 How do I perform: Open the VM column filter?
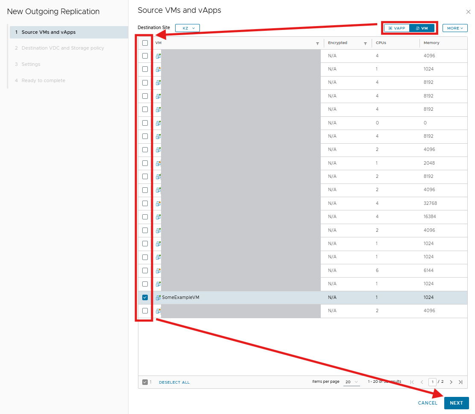pyautogui.click(x=317, y=43)
